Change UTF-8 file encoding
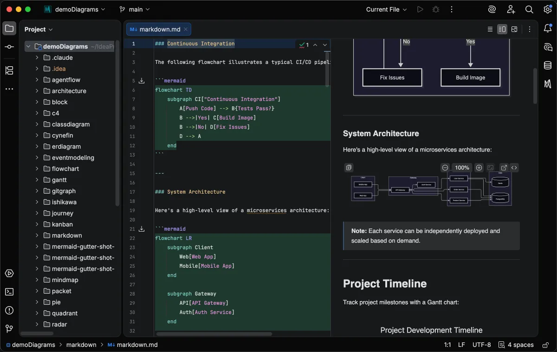 481,345
